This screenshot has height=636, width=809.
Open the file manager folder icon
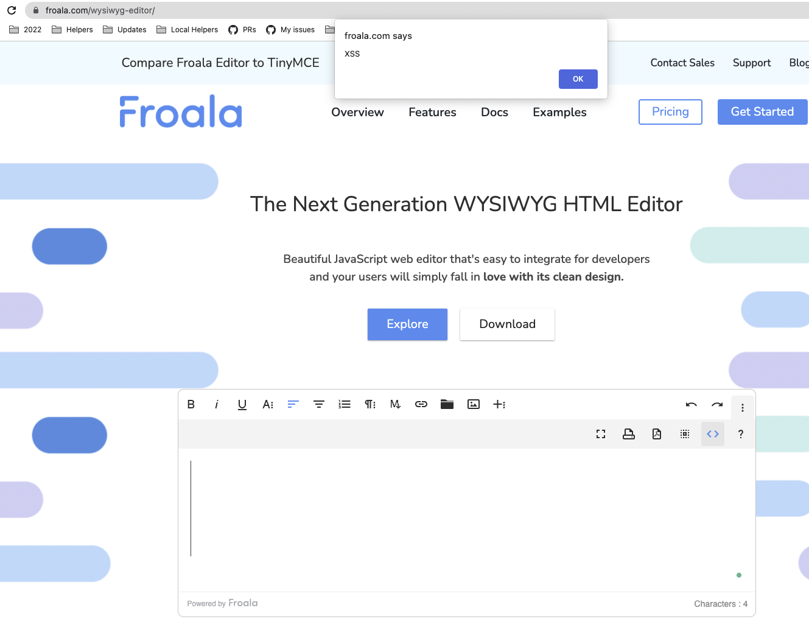[x=447, y=404]
